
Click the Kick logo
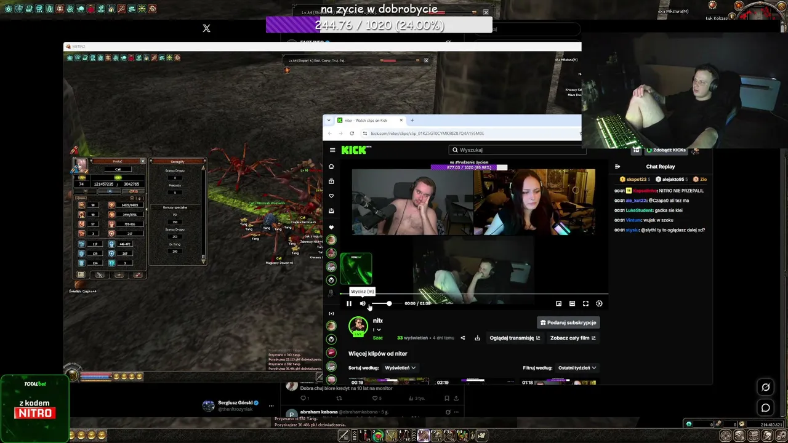[356, 150]
